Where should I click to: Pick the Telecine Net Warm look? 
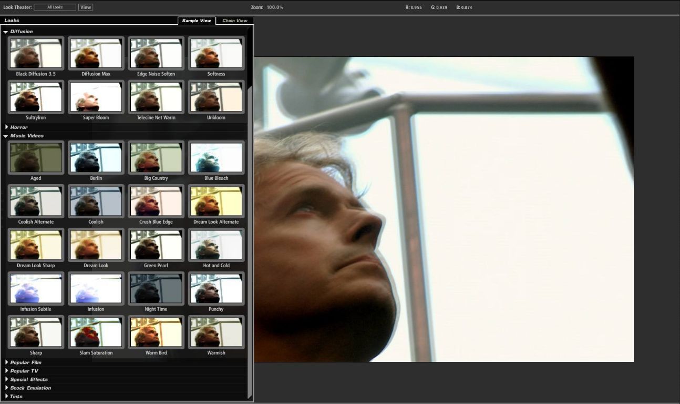tap(156, 97)
